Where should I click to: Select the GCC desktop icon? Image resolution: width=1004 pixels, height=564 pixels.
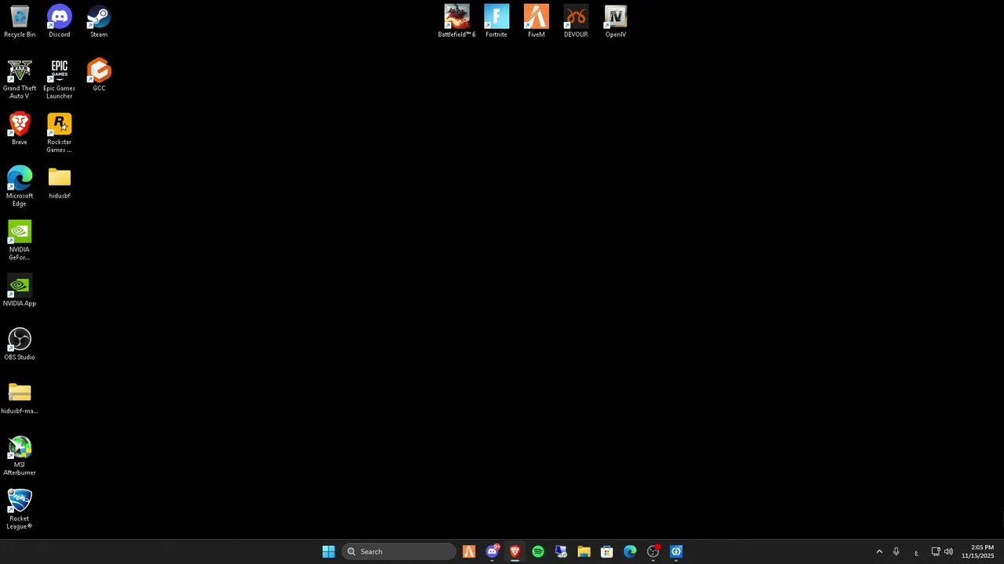pyautogui.click(x=99, y=75)
